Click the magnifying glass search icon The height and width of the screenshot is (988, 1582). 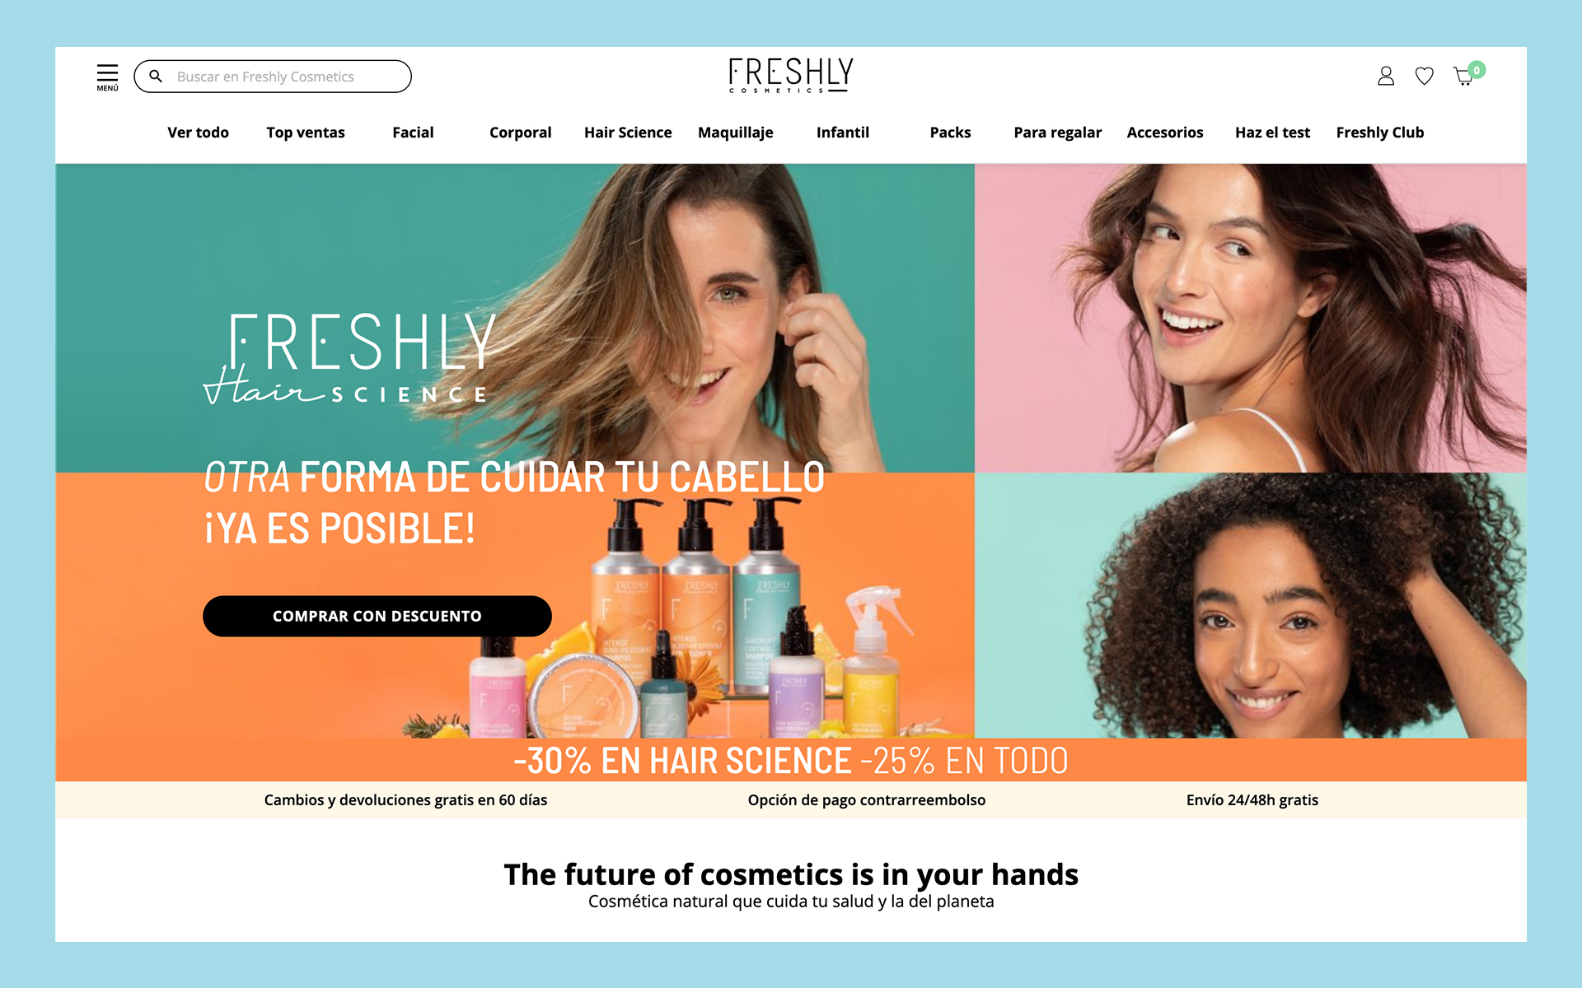(x=155, y=77)
